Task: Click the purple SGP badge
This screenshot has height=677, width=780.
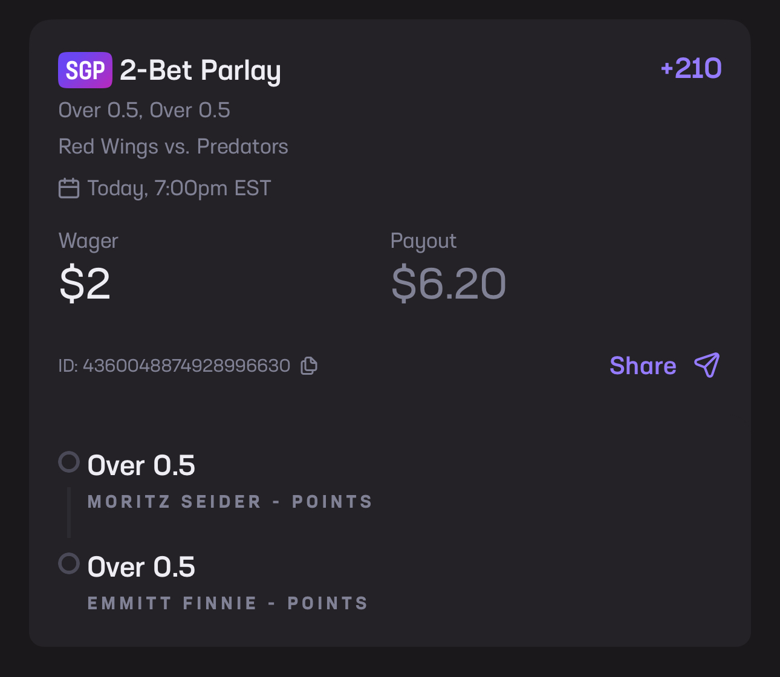Action: [85, 70]
